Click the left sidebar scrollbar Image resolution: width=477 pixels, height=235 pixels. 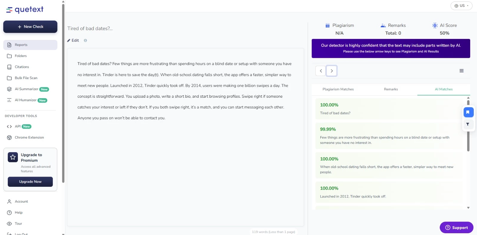(x=63, y=93)
